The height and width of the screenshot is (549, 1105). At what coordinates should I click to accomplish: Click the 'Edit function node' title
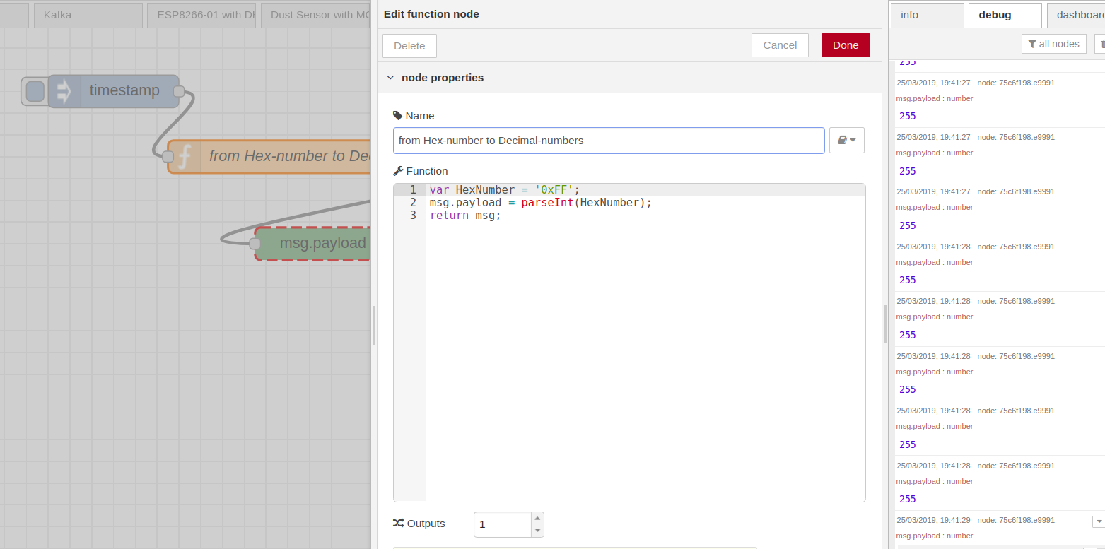pyautogui.click(x=431, y=14)
